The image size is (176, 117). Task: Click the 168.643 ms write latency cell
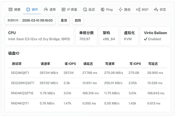(x=156, y=93)
